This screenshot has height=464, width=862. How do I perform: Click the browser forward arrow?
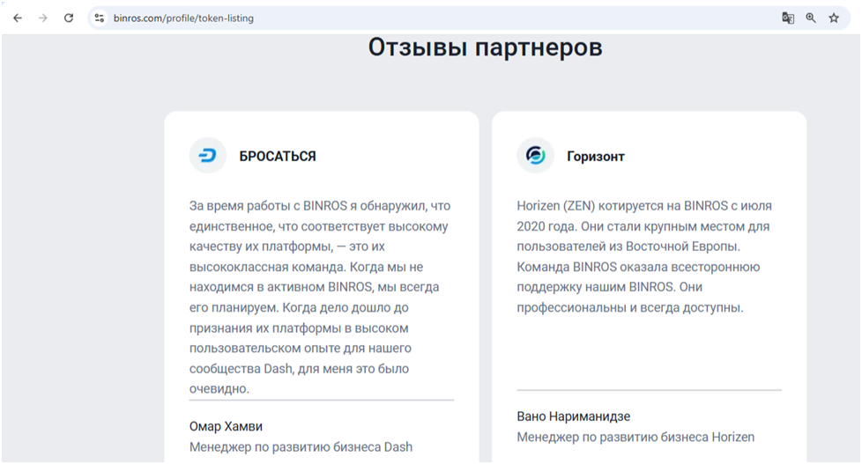tap(42, 18)
